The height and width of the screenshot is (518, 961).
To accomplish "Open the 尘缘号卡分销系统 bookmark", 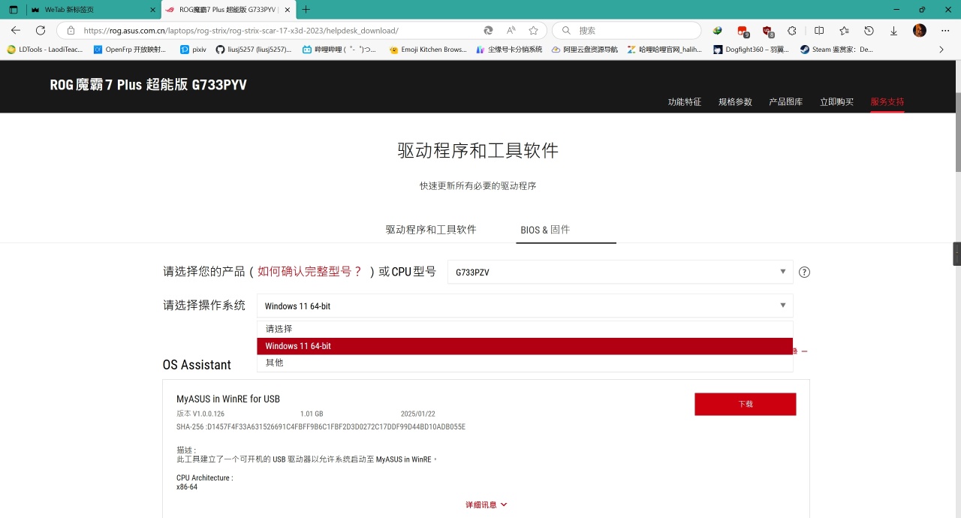I will coord(509,50).
